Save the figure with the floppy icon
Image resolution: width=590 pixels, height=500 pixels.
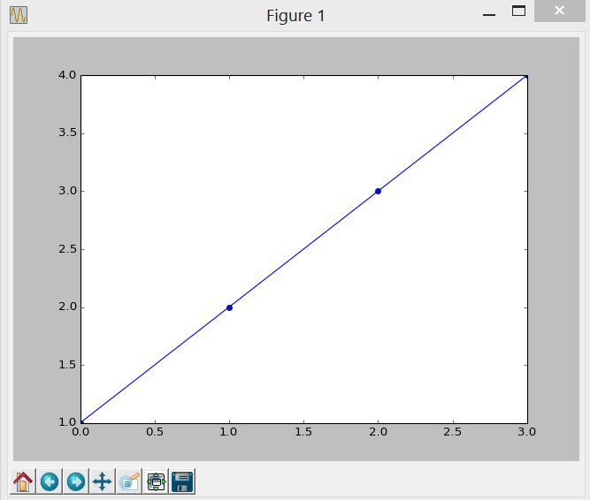(182, 481)
